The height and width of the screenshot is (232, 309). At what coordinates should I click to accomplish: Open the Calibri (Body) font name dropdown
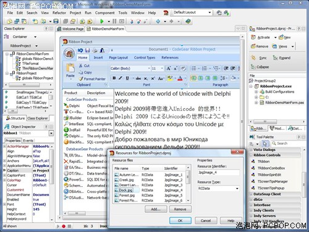coord(149,68)
